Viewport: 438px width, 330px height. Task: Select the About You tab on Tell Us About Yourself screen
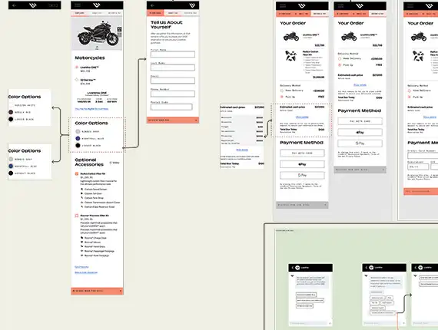pyautogui.click(x=173, y=13)
